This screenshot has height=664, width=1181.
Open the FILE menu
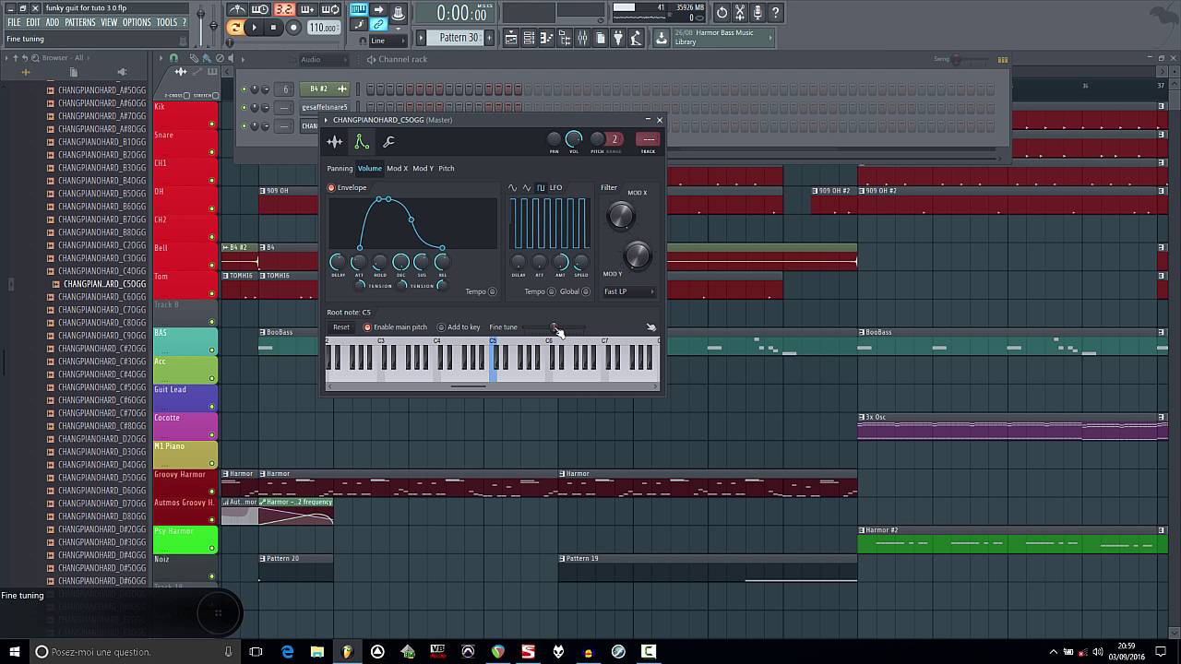[14, 22]
